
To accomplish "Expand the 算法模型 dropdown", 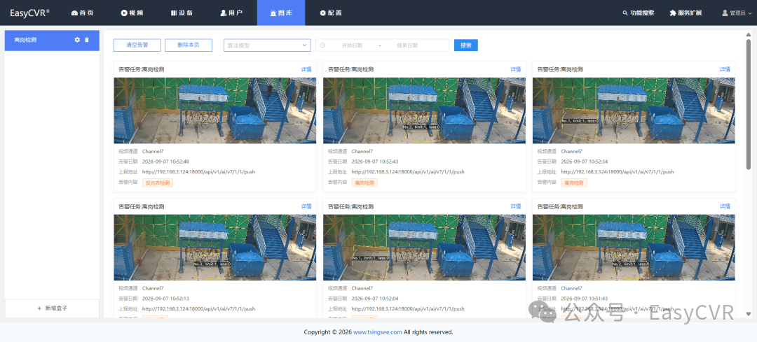I will point(267,45).
